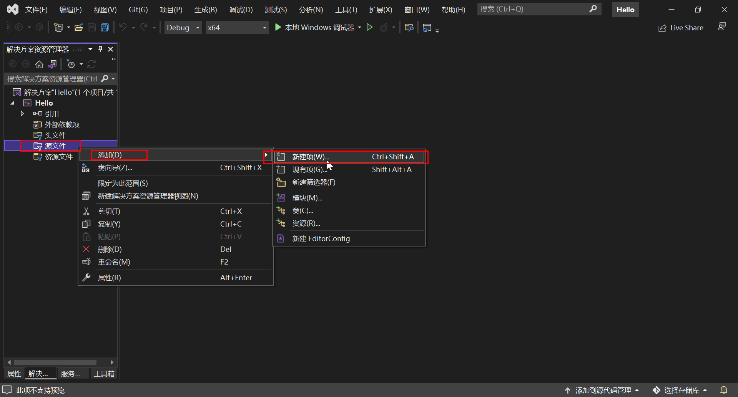Viewport: 738px width, 397px height.
Task: Choose 限定为此范围(S) from the context menu
Action: pos(176,183)
